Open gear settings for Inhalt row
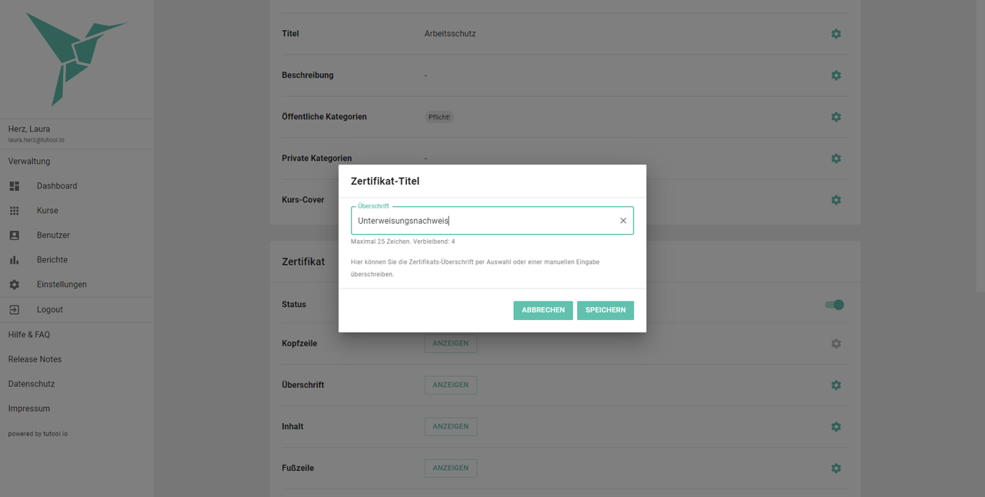The width and height of the screenshot is (985, 497). click(x=836, y=426)
